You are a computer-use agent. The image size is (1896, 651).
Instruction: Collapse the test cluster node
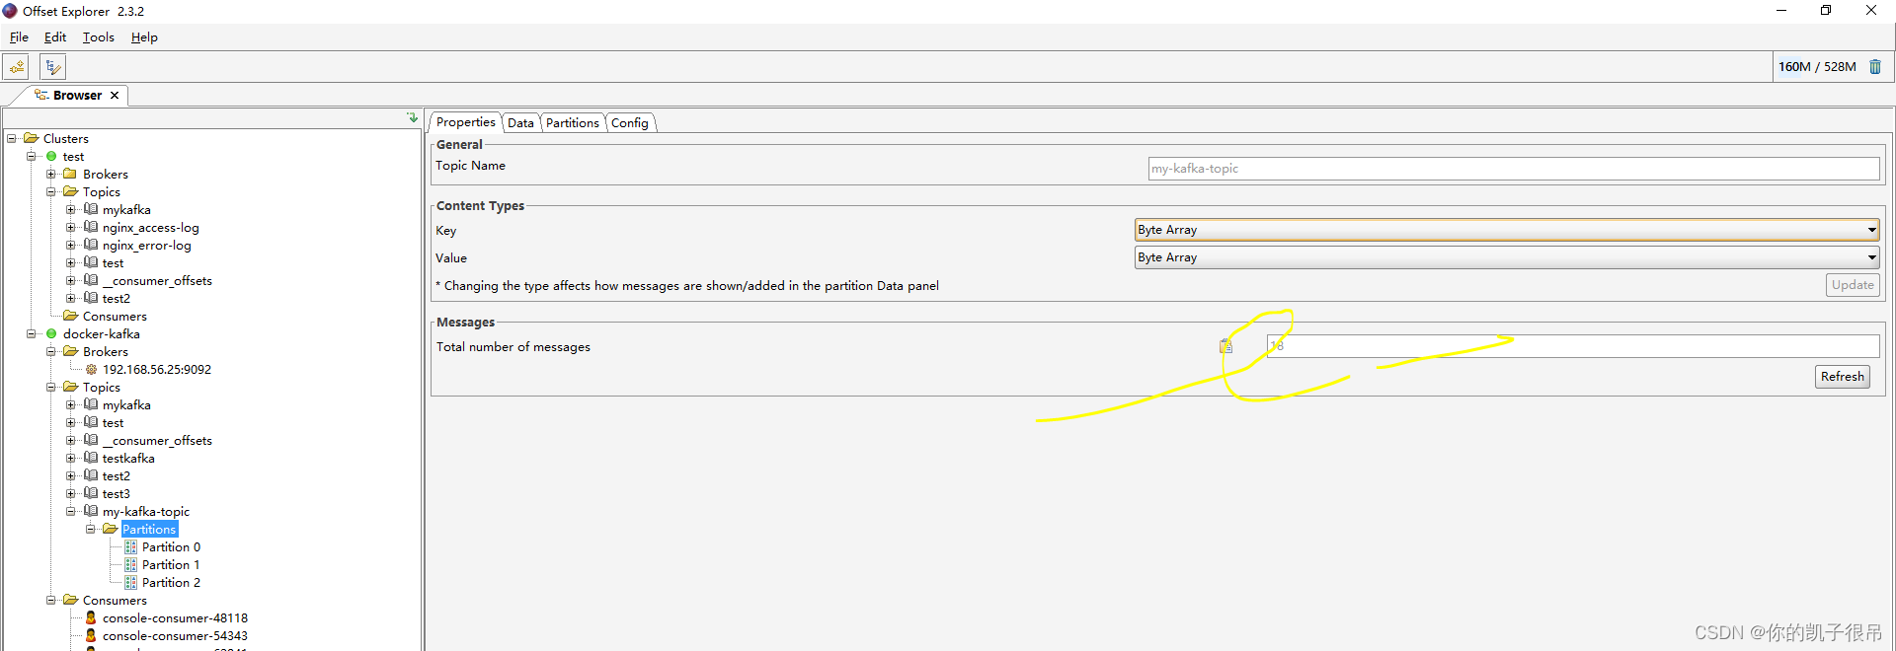click(x=32, y=156)
